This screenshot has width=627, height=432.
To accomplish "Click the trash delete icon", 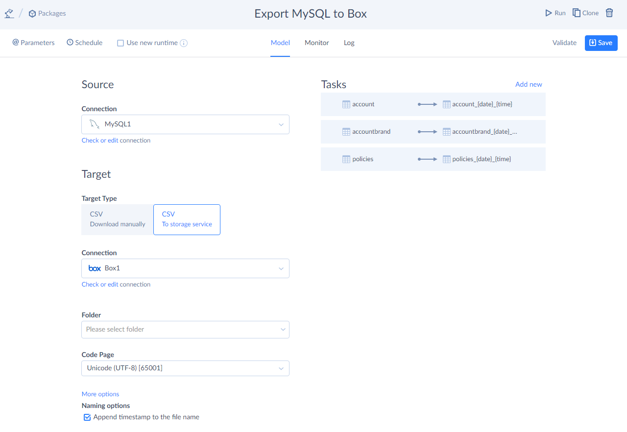I will point(609,13).
